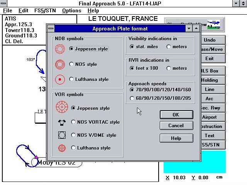Click the Airport tool button
Image resolution: width=247 pixels, height=185 pixels.
point(213,117)
